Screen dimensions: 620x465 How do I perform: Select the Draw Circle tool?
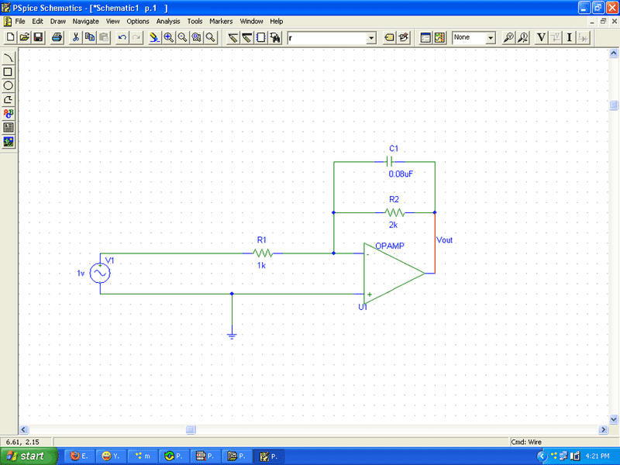tap(9, 86)
